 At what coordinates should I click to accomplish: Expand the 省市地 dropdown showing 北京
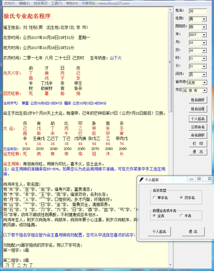(205, 83)
